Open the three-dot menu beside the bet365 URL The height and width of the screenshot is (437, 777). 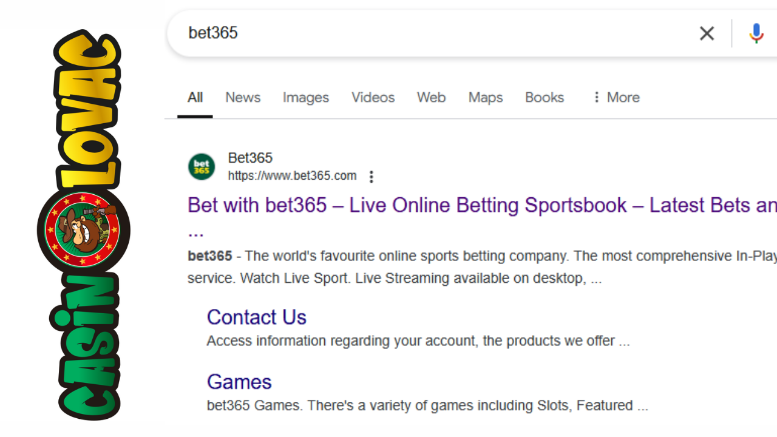point(372,177)
